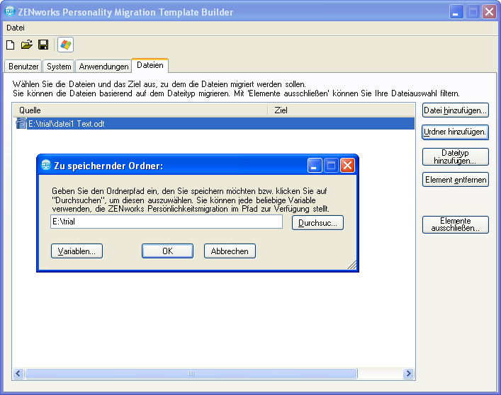Screen dimensions: 501x395
Task: Click the Quelle column header
Action: coord(140,110)
